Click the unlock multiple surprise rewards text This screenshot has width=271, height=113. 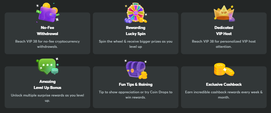[47, 98]
